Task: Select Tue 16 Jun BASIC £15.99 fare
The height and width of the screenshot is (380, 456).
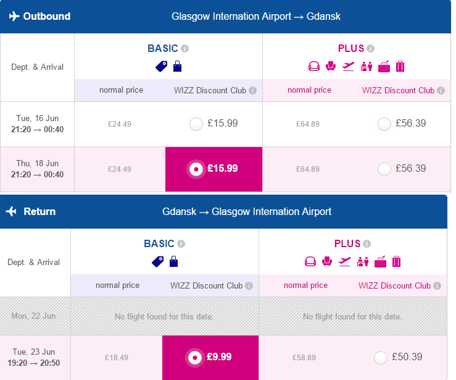Action: (196, 124)
